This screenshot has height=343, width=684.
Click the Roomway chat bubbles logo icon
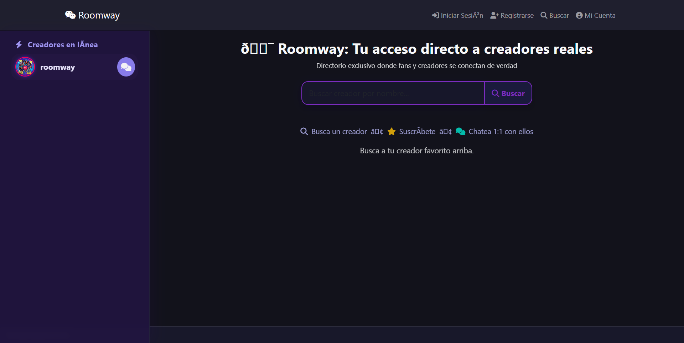tap(70, 15)
